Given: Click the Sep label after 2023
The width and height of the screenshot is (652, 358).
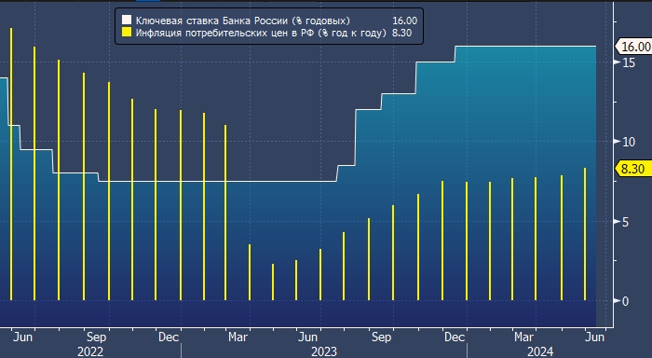Looking at the screenshot, I should tap(381, 337).
